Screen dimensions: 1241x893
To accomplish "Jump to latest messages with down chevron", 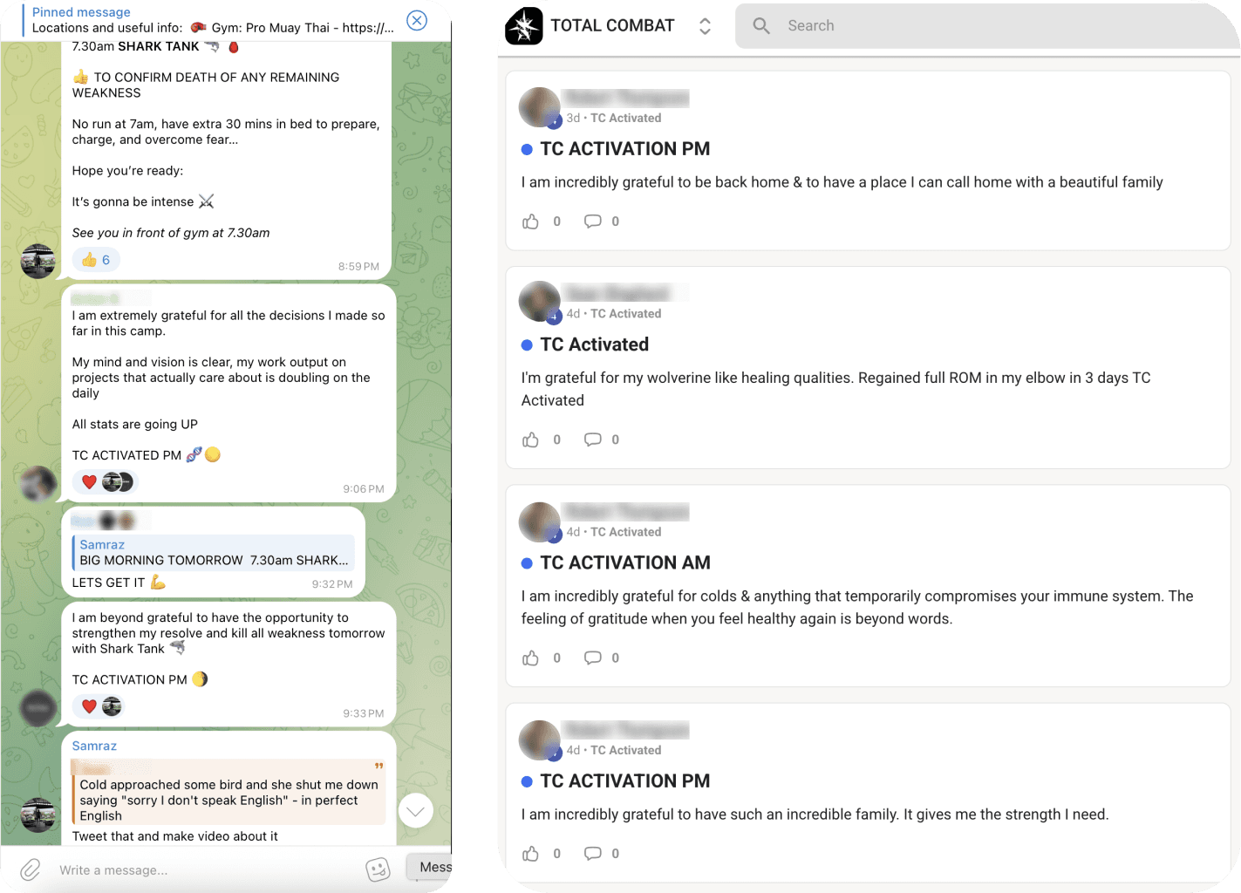I will pos(416,811).
